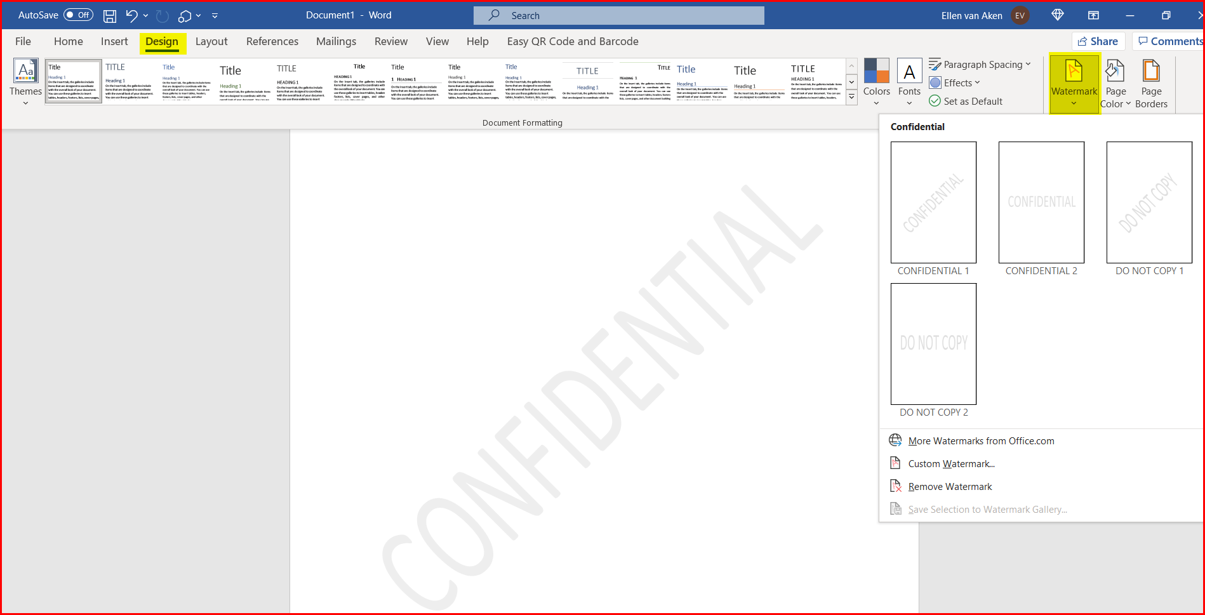
Task: Click the Effects icon
Action: coord(954,83)
